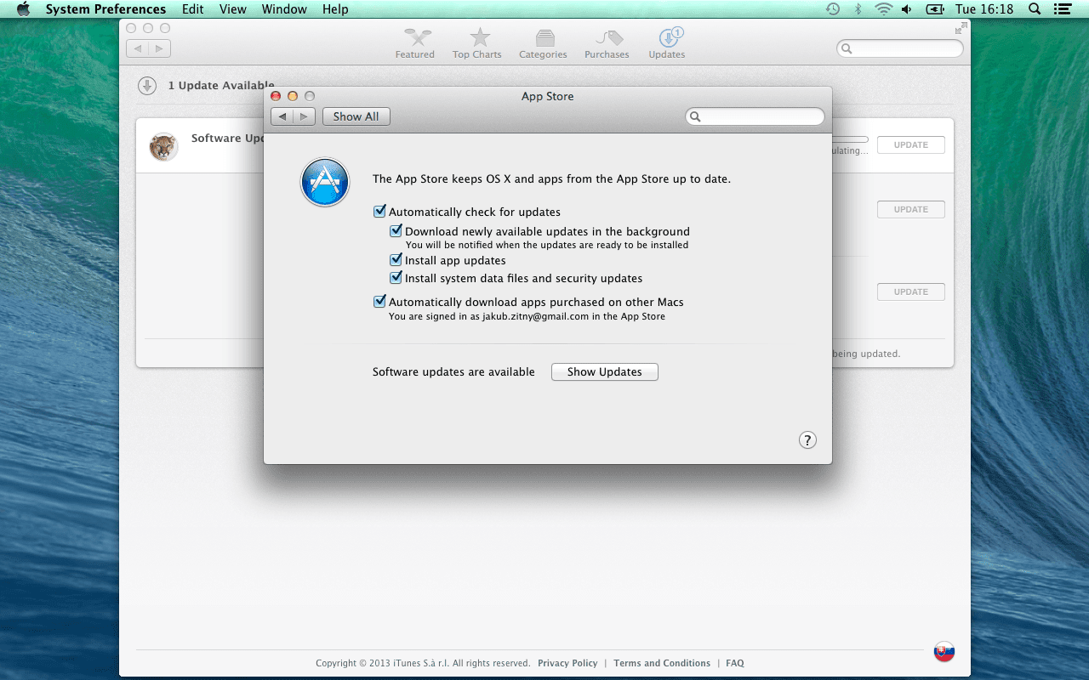The image size is (1089, 680).
Task: Open the Help menu
Action: [335, 9]
